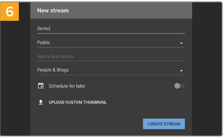This screenshot has height=138, width=223.
Task: Select the Public privacy text
Action: pos(44,42)
